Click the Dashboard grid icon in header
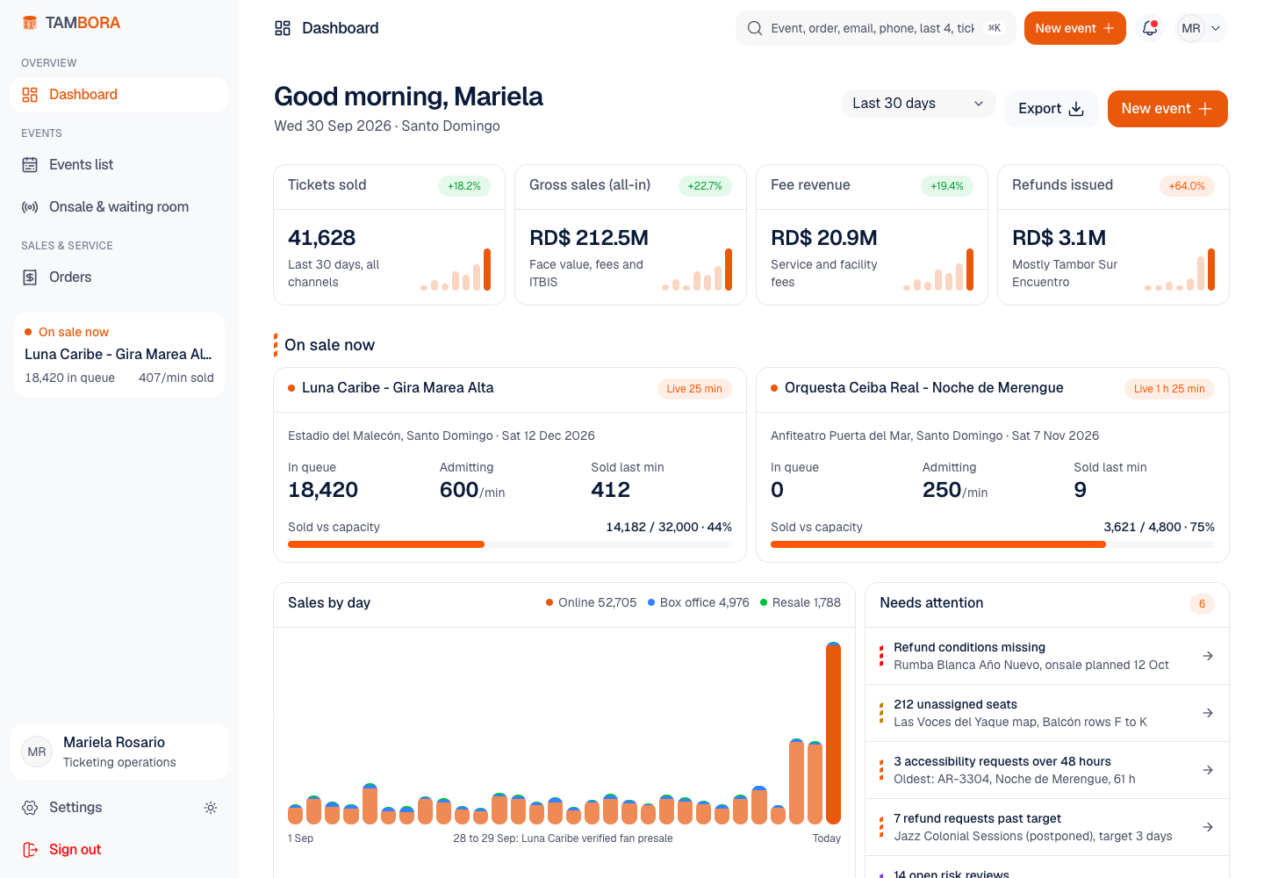Screen dimensions: 1264x878 (x=283, y=28)
